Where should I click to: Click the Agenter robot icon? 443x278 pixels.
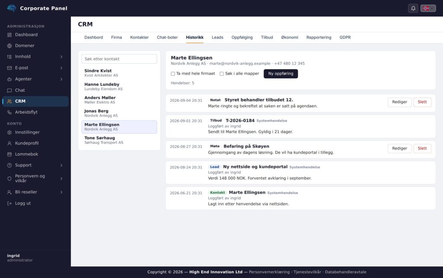pyautogui.click(x=10, y=79)
